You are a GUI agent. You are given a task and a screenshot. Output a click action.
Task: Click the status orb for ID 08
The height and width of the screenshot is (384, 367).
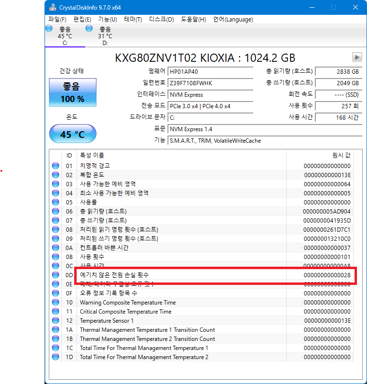[x=56, y=229]
